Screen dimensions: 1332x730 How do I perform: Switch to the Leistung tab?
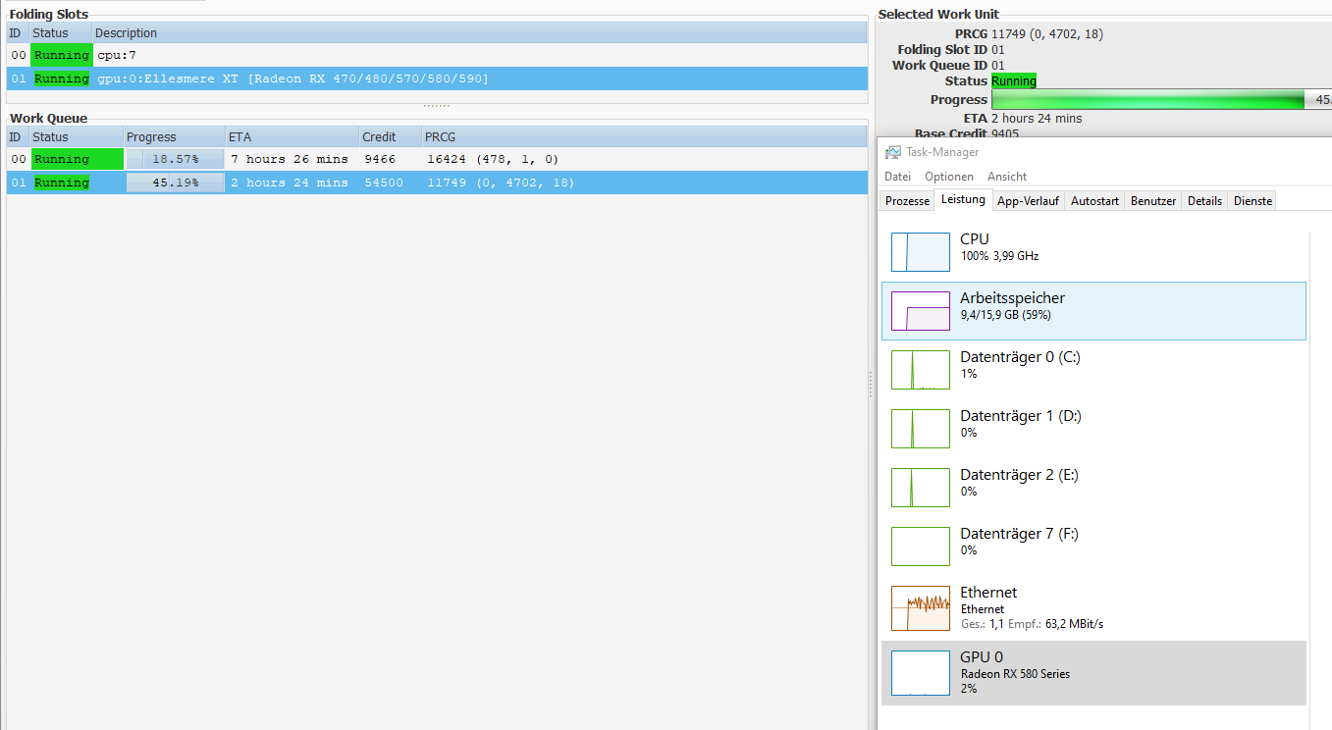962,199
